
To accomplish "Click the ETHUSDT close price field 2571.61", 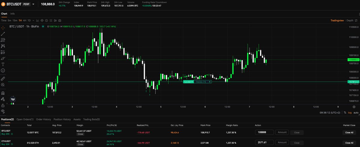I will pyautogui.click(x=264, y=143).
